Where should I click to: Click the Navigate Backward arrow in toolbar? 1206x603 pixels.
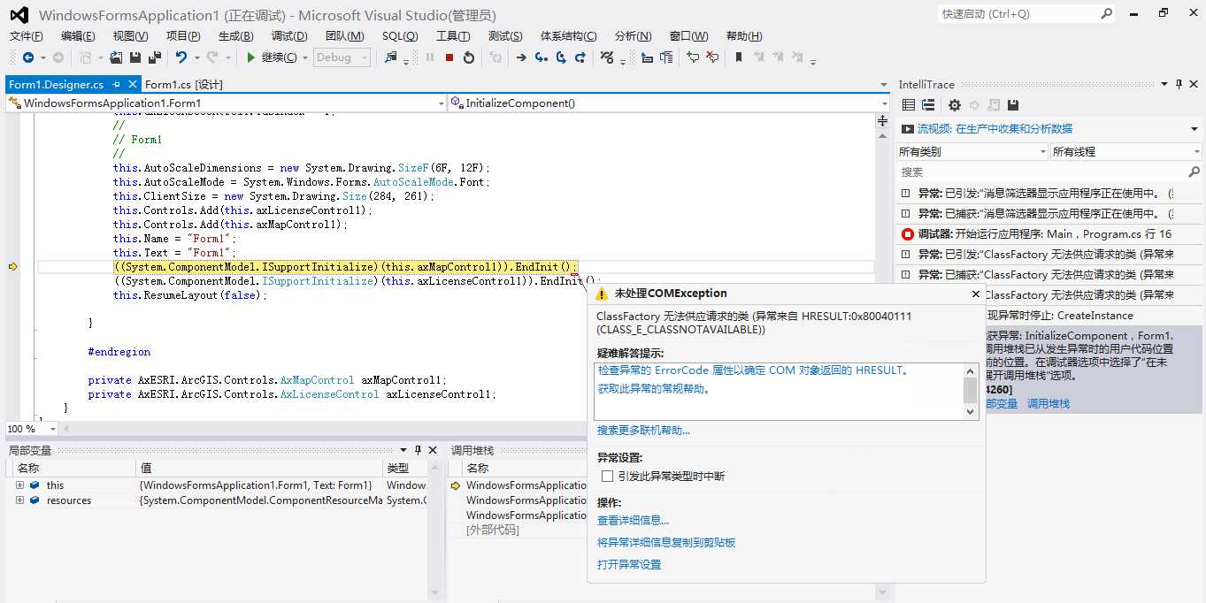pyautogui.click(x=28, y=57)
